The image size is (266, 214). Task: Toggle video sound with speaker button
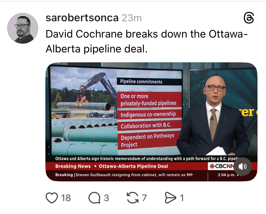point(243,167)
